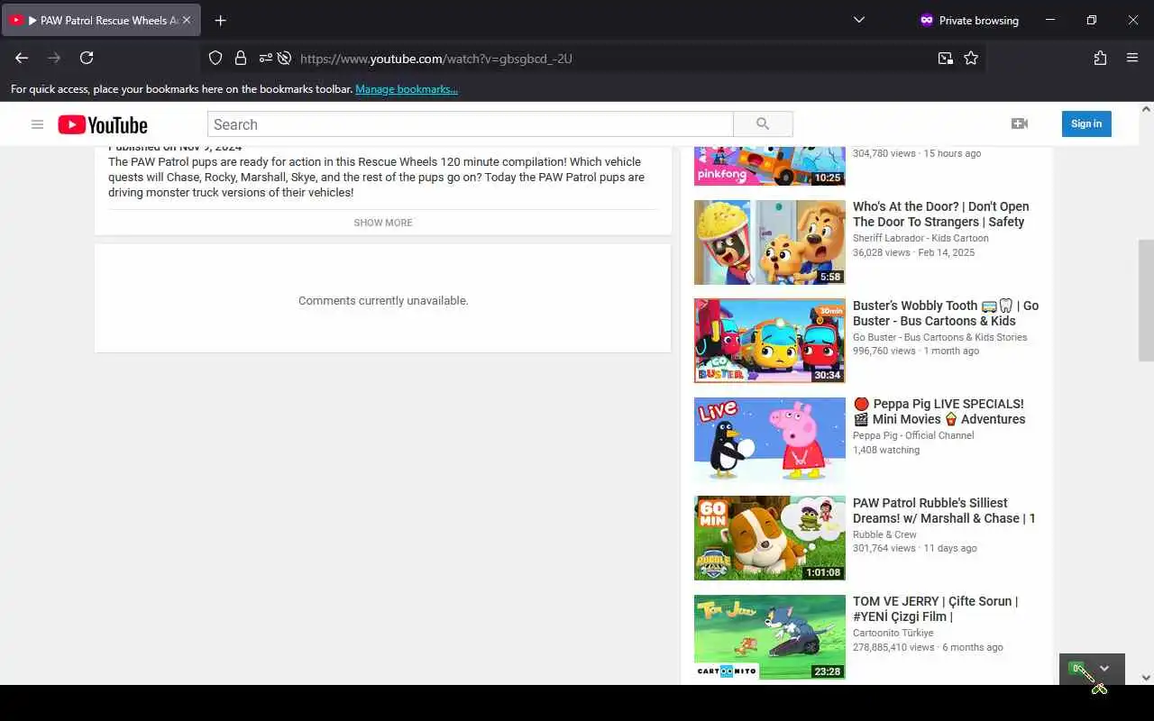The width and height of the screenshot is (1154, 721).
Task: Click the "Comments currently unavailable." text
Action: (x=383, y=300)
